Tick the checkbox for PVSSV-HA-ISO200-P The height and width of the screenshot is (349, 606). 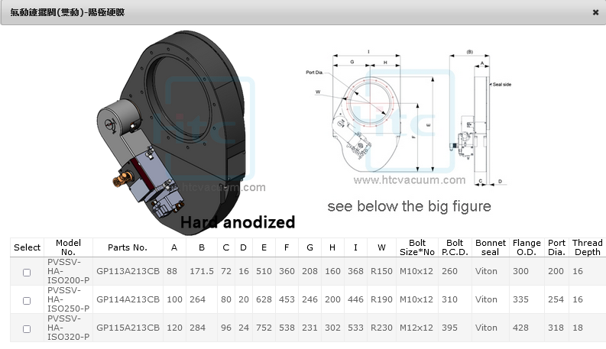(x=27, y=272)
